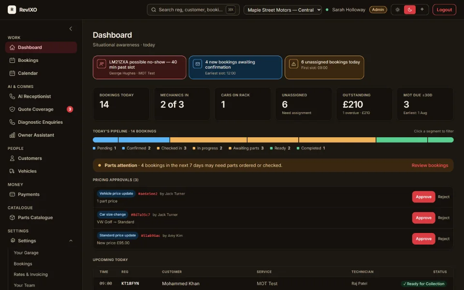Image resolution: width=464 pixels, height=290 pixels.
Task: Click the Payments card icon
Action: pyautogui.click(x=12, y=194)
